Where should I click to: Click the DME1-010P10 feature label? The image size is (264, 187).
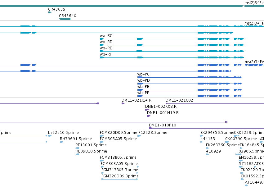pyautogui.click(x=163, y=125)
